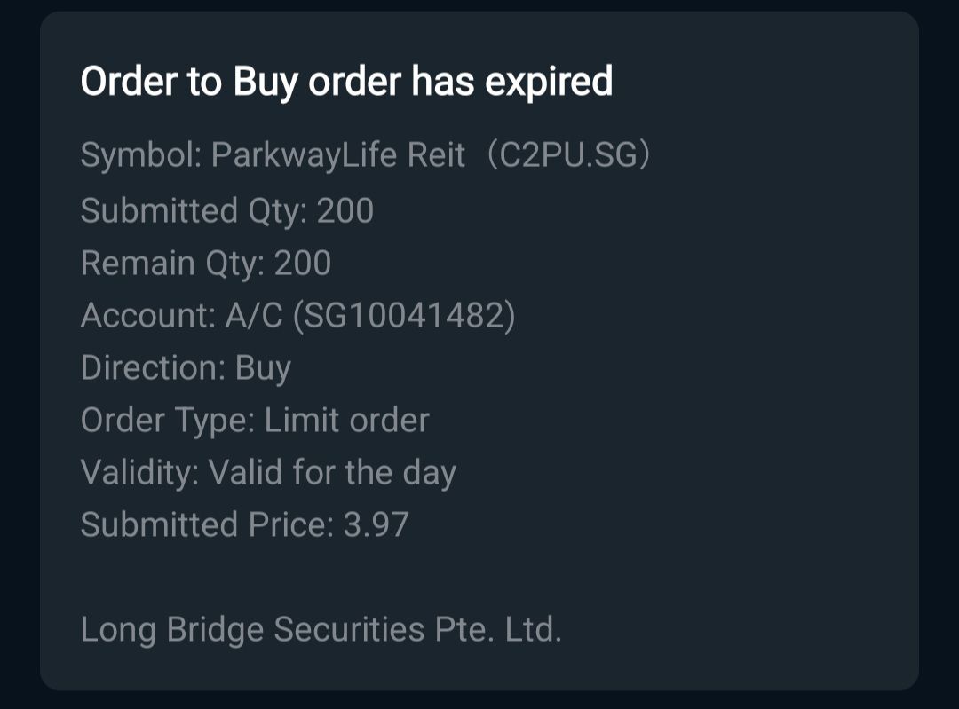Tap the "A/C" account prefix text
The height and width of the screenshot is (709, 959).
[253, 316]
